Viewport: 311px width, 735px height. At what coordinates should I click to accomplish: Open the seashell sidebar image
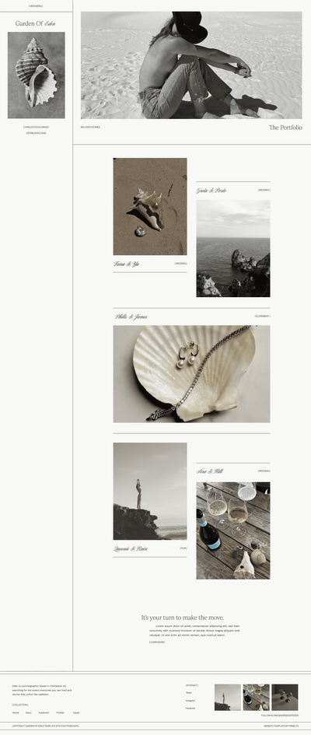coord(36,75)
